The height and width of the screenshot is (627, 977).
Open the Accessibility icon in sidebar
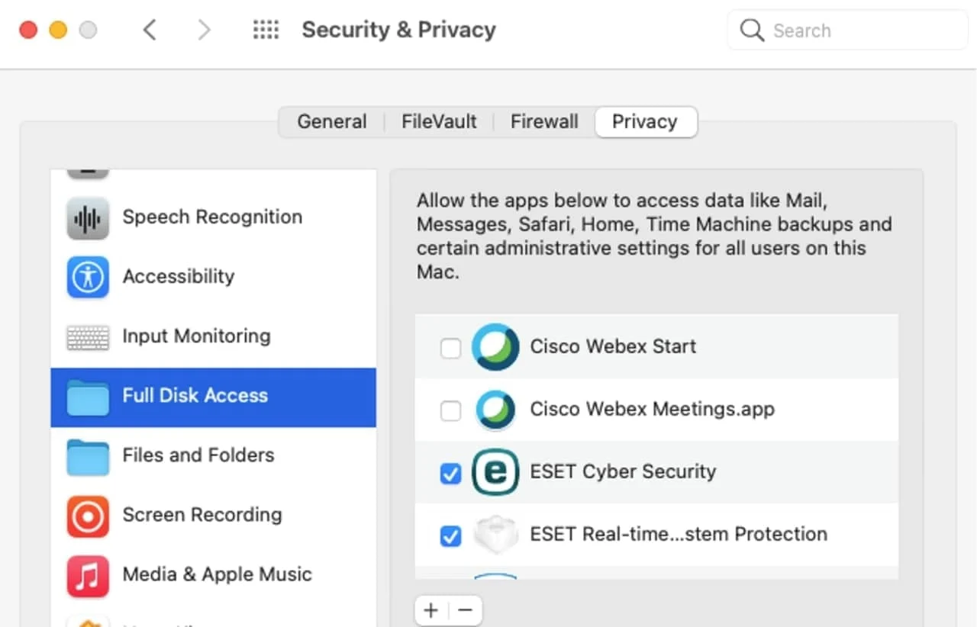click(x=88, y=277)
